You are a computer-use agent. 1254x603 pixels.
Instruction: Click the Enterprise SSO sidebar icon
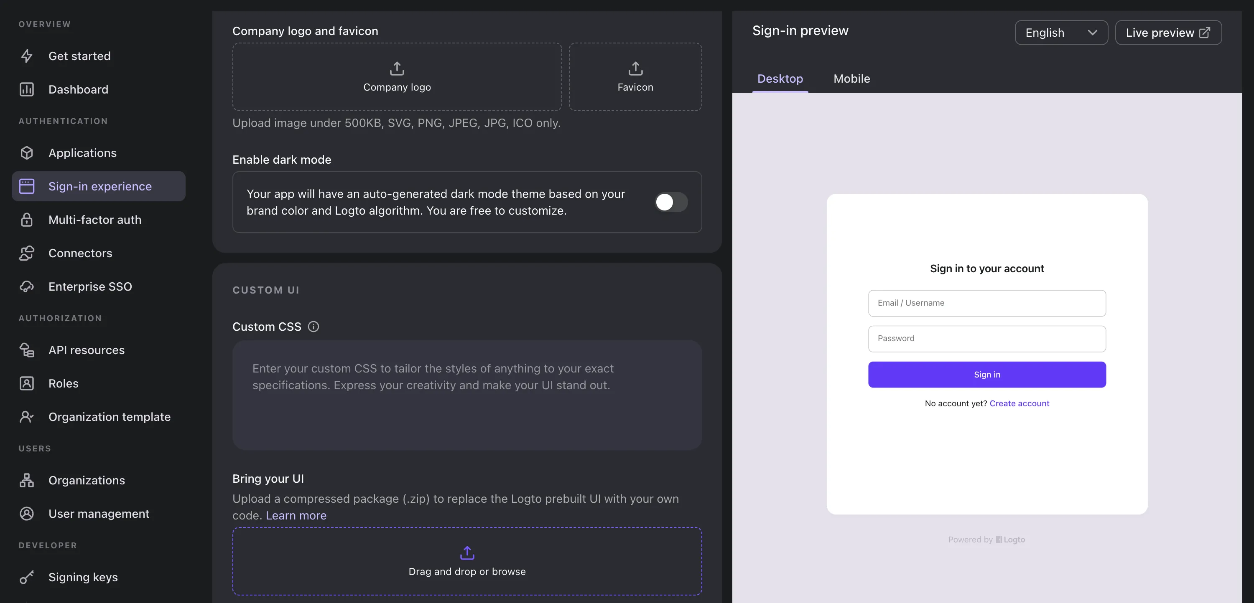pyautogui.click(x=26, y=286)
